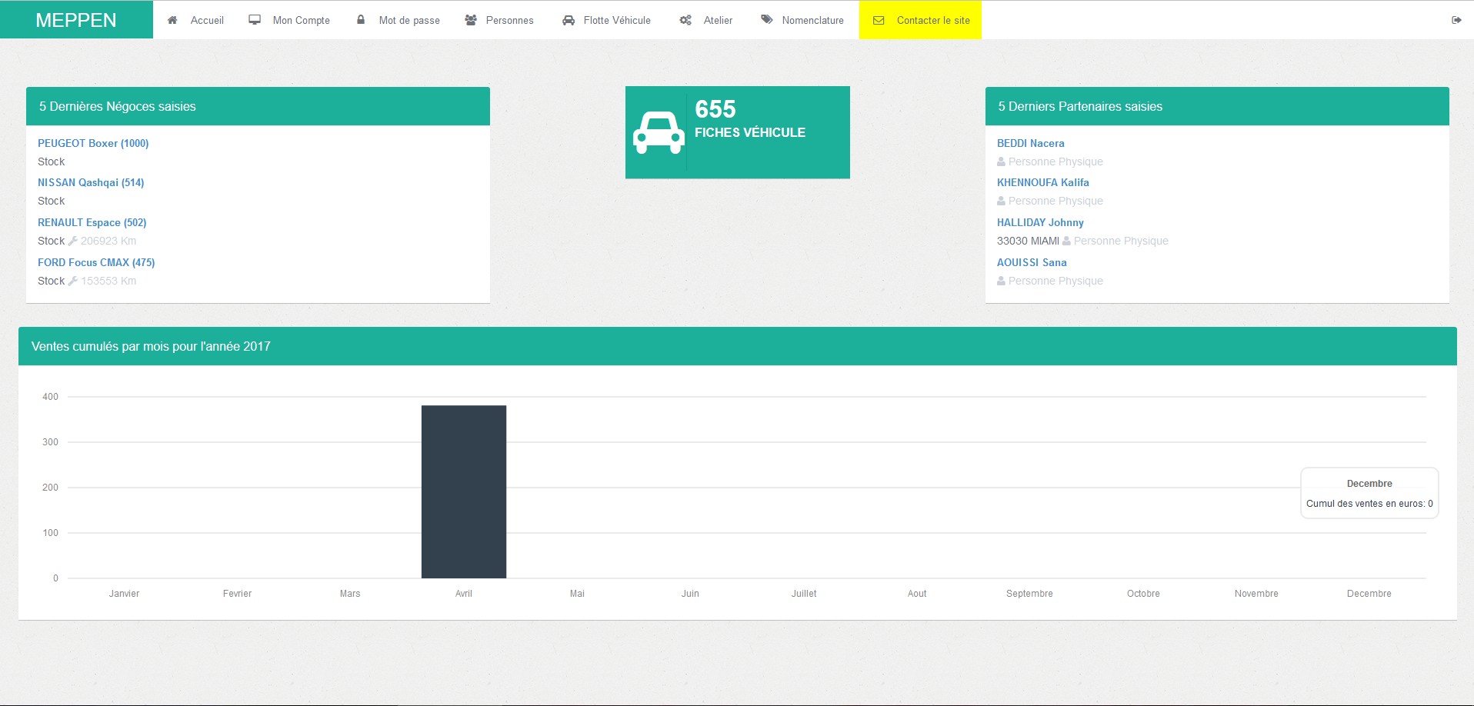Open the PEUGEOT Boxer (1000) entry

click(93, 143)
